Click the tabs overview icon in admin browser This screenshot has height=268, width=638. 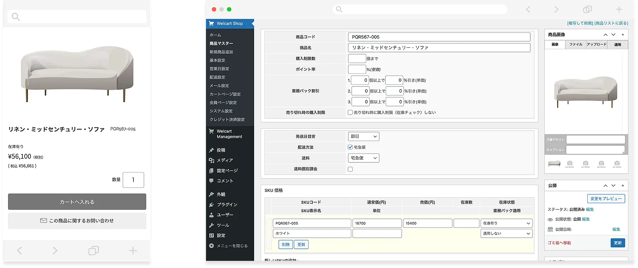pyautogui.click(x=587, y=9)
